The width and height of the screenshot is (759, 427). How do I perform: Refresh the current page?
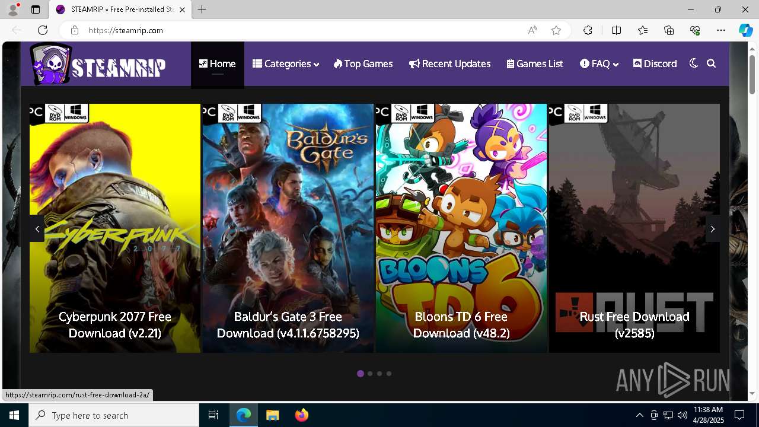point(43,30)
